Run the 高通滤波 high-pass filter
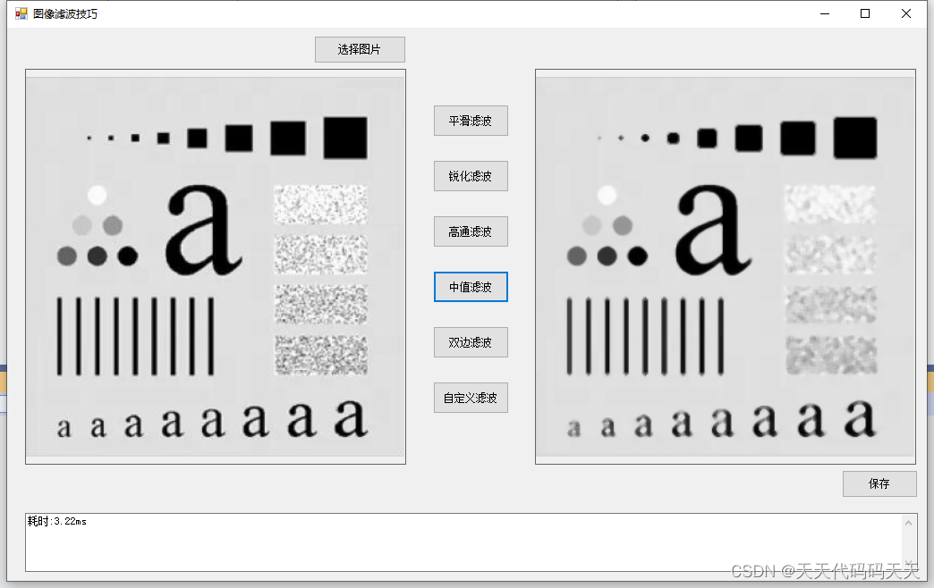Screen dimensions: 934x588 point(471,231)
